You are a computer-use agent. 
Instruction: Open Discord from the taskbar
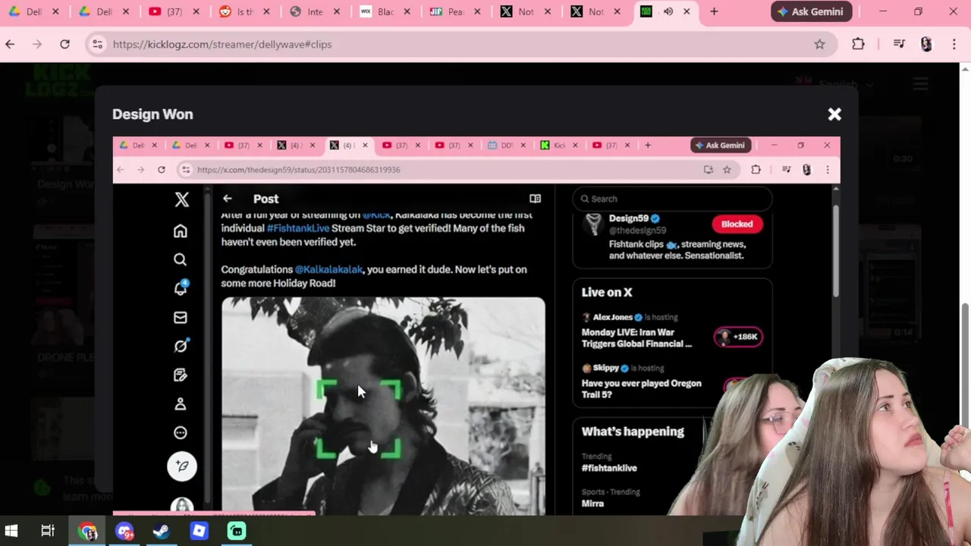tap(125, 531)
